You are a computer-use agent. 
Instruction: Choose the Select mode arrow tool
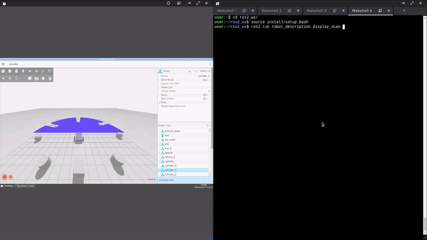(x=3, y=78)
